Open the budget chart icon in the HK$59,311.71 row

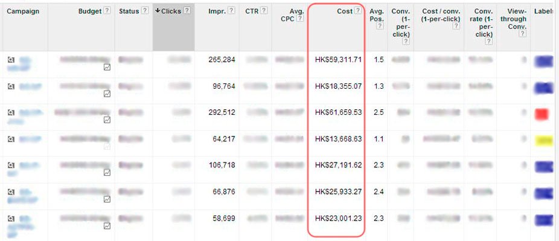tap(107, 67)
